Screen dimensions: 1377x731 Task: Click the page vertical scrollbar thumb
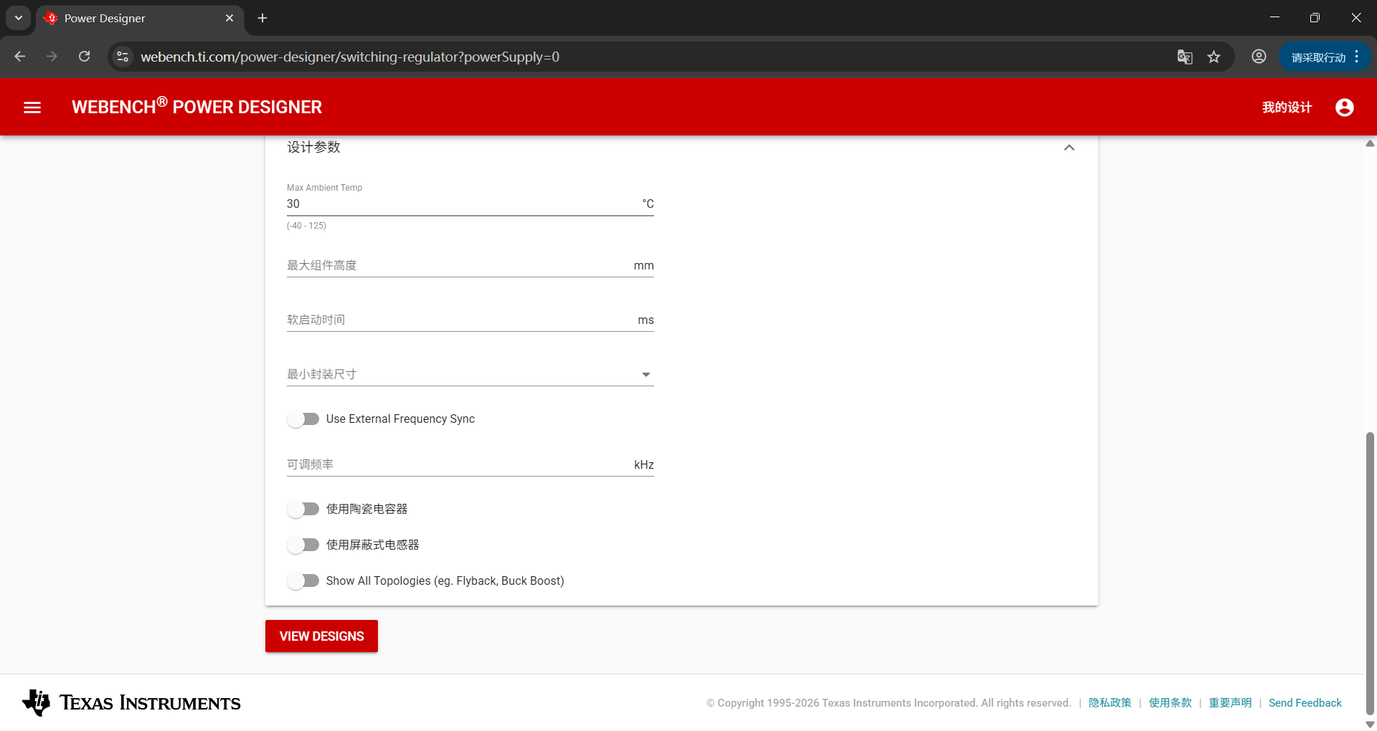pyautogui.click(x=1371, y=573)
